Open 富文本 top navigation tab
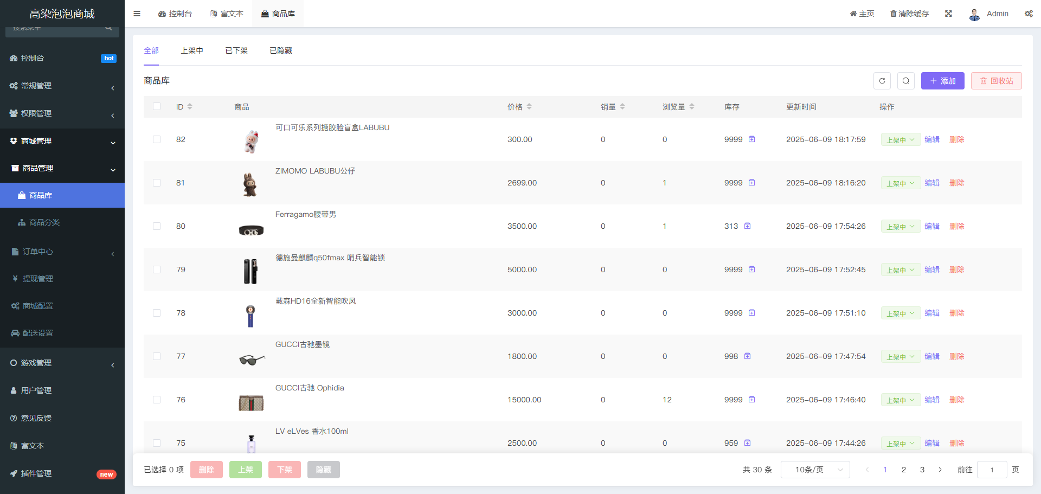Screen dimensions: 1041x494 point(227,14)
